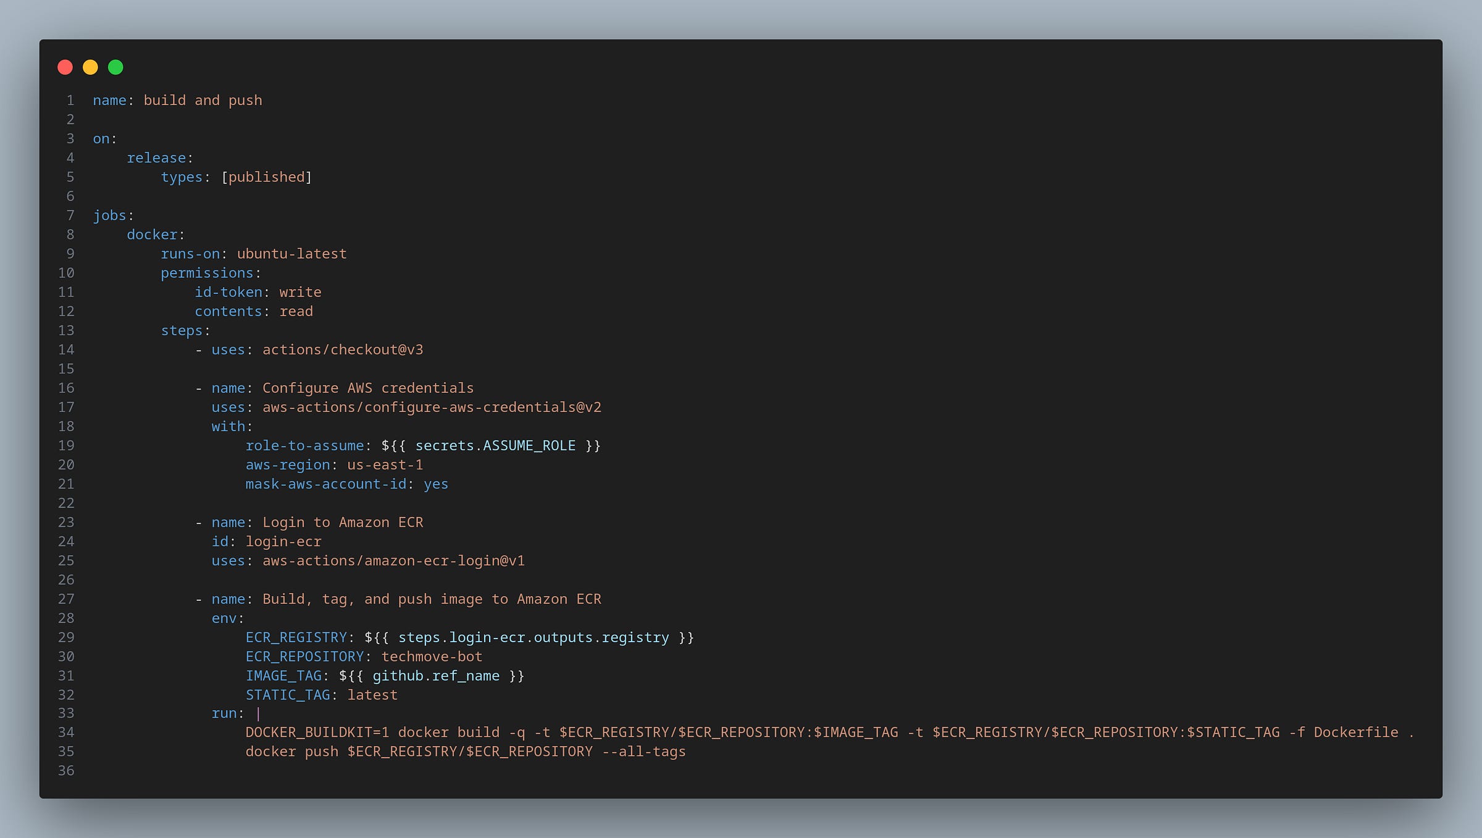
Task: Click 'id-token: write' line
Action: coord(258,292)
